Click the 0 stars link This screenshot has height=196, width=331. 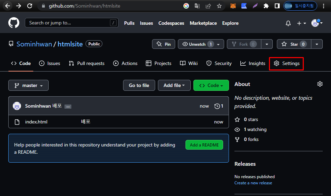coord(251,119)
